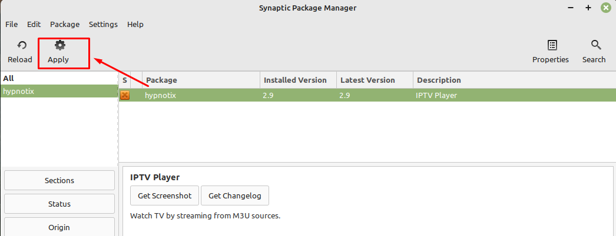Select hypnotix in the left filter list
Screen dimensions: 616x236
pyautogui.click(x=59, y=91)
